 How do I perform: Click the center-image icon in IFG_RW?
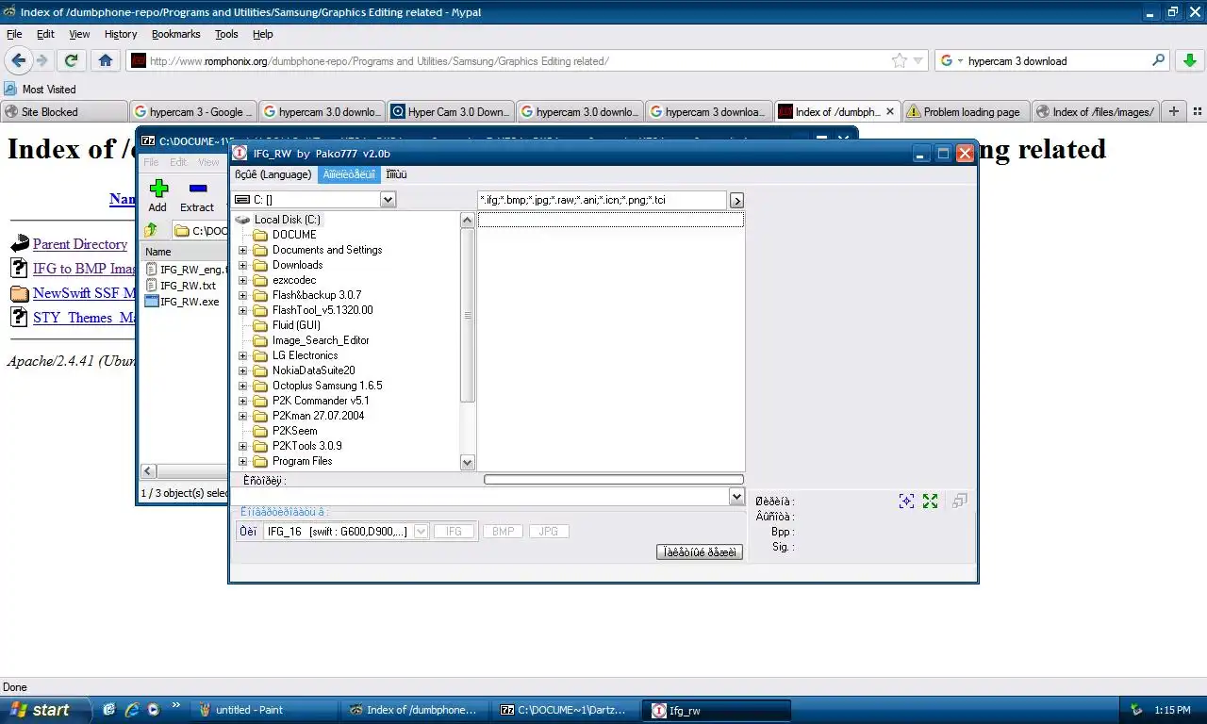click(906, 502)
